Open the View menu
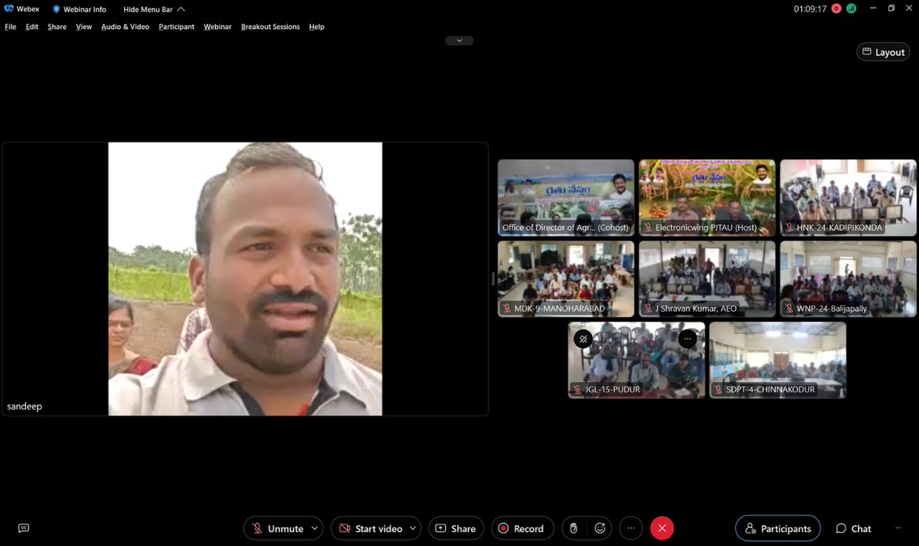This screenshot has width=919, height=546. coord(84,27)
